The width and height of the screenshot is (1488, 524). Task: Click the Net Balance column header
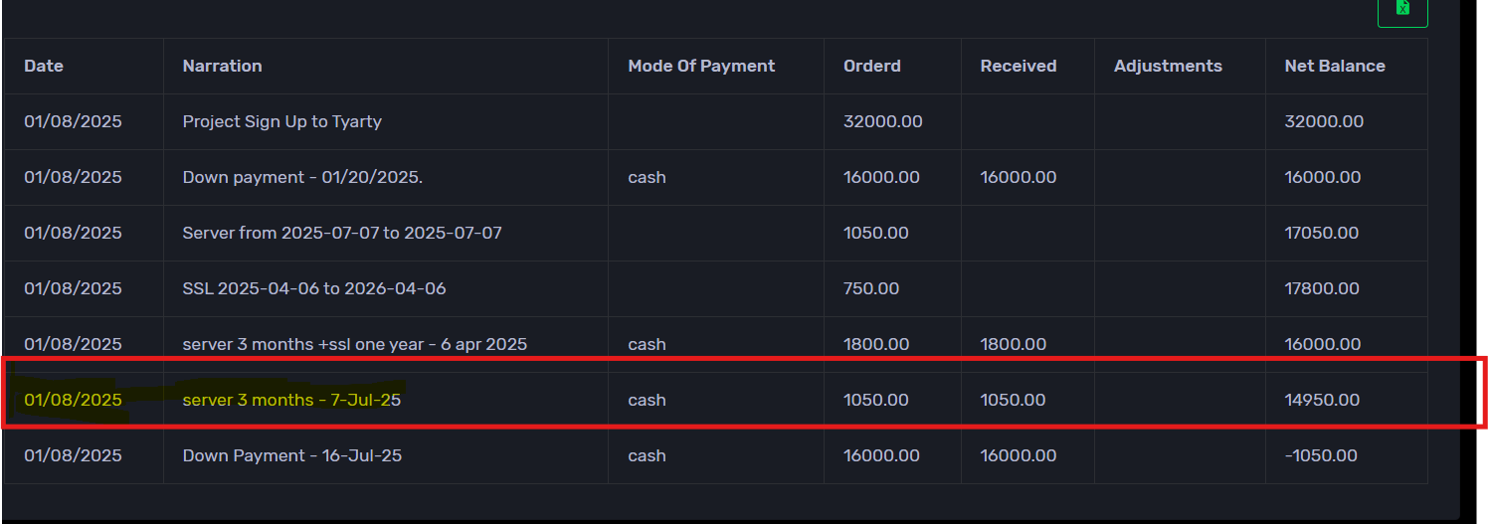pos(1334,66)
